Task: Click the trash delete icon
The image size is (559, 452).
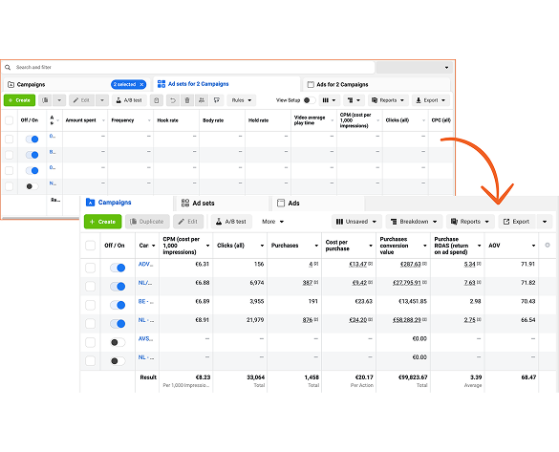Action: point(187,100)
